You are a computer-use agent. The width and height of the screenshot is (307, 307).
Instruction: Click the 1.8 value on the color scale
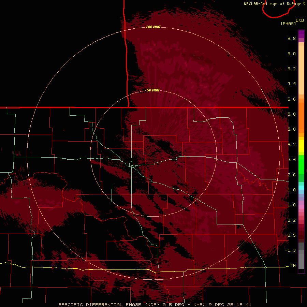click(292, 190)
